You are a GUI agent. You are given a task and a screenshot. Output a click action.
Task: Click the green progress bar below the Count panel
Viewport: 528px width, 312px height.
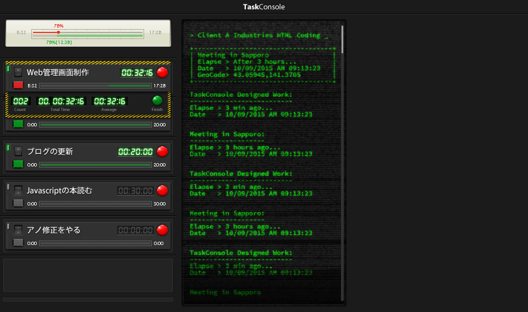click(x=95, y=125)
